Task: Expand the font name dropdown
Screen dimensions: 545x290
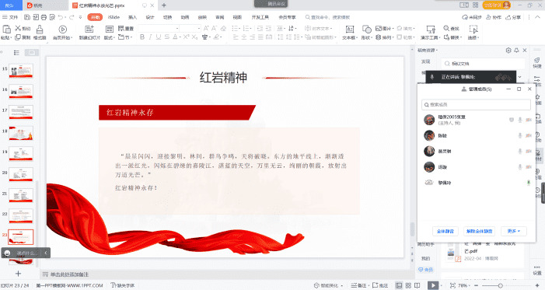Action: tap(177, 28)
